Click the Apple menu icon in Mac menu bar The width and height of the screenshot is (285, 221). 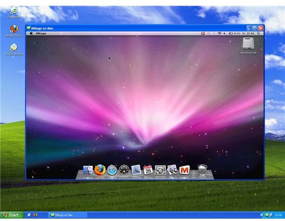point(31,33)
